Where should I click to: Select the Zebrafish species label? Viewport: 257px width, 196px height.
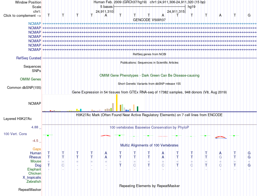34,182
